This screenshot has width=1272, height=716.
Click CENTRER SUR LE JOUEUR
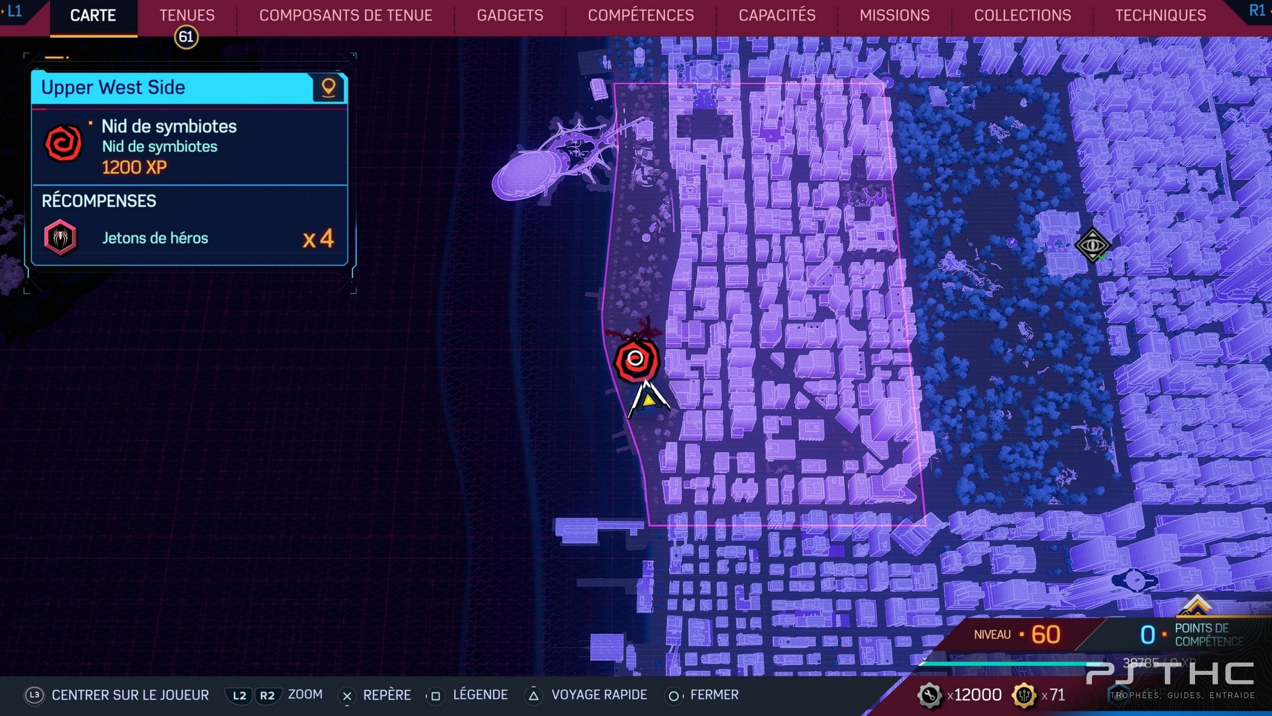(131, 695)
